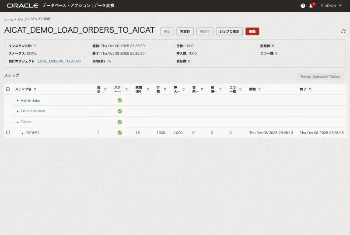The height and width of the screenshot is (235, 350).
Task: Open the ORDERS table link
Action: tap(32, 133)
